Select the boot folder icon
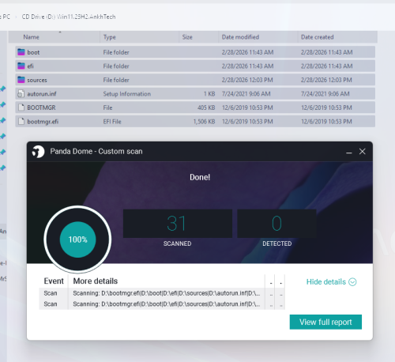The width and height of the screenshot is (395, 362). click(x=21, y=52)
